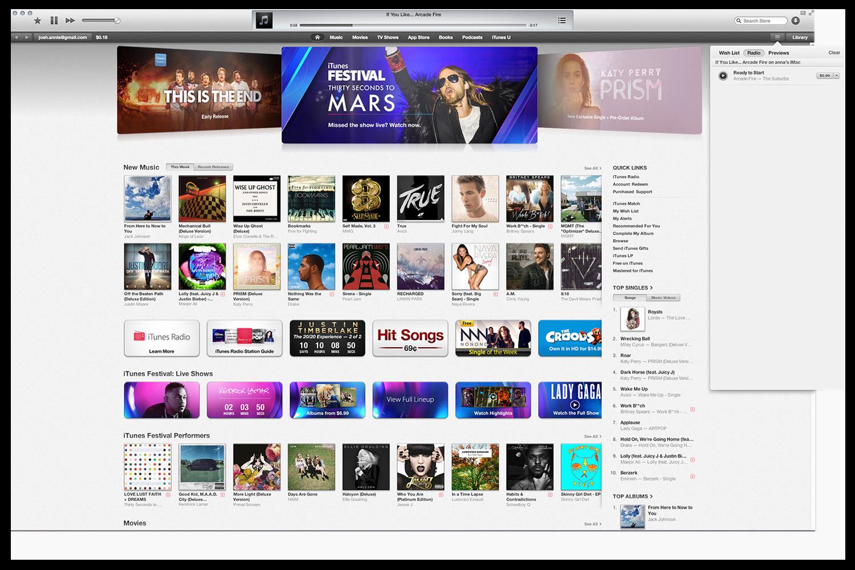The height and width of the screenshot is (570, 855).
Task: Open the Books store tab
Action: [446, 37]
